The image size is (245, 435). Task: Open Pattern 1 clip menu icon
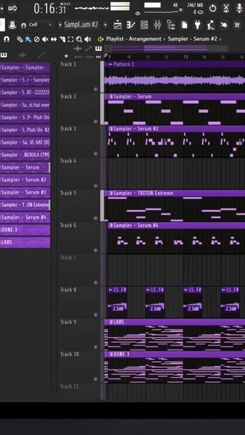coord(110,65)
